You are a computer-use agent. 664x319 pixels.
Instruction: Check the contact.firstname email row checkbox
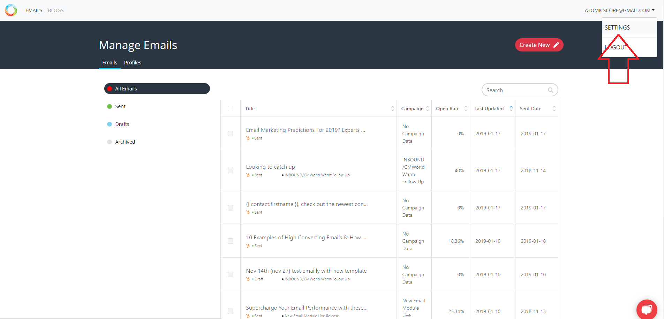[231, 208]
